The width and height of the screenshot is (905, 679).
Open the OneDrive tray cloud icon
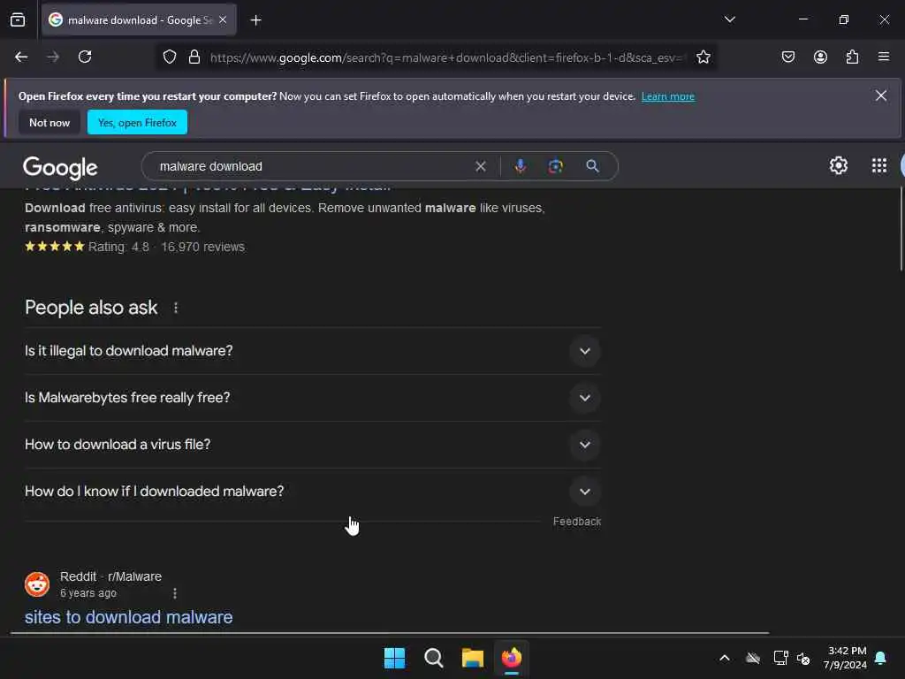753,658
